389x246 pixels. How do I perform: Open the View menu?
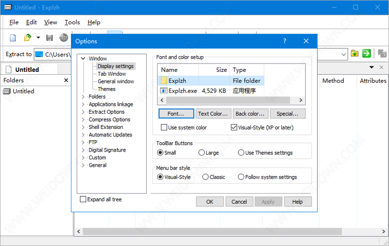[51, 22]
